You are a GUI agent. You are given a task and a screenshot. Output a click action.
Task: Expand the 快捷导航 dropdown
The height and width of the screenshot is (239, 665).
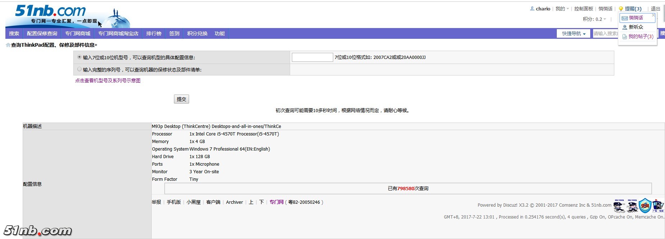(x=573, y=33)
